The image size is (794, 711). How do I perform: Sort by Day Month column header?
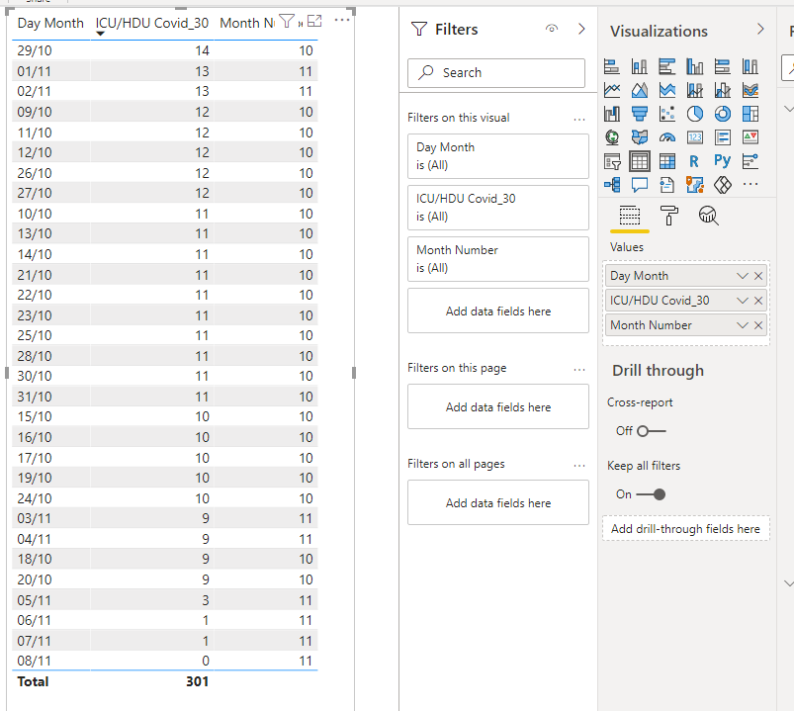point(50,24)
